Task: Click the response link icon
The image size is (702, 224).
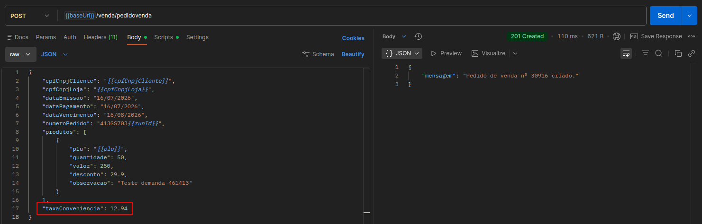Action: [692, 53]
